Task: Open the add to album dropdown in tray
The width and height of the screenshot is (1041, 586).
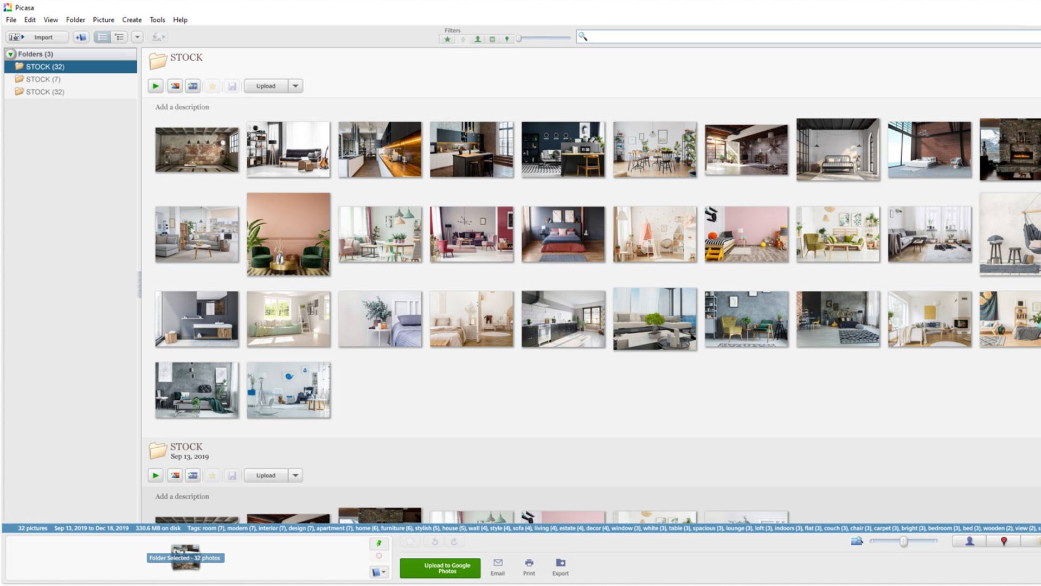Action: point(379,572)
